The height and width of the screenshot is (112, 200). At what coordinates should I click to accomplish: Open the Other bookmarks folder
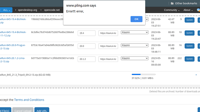184,3
